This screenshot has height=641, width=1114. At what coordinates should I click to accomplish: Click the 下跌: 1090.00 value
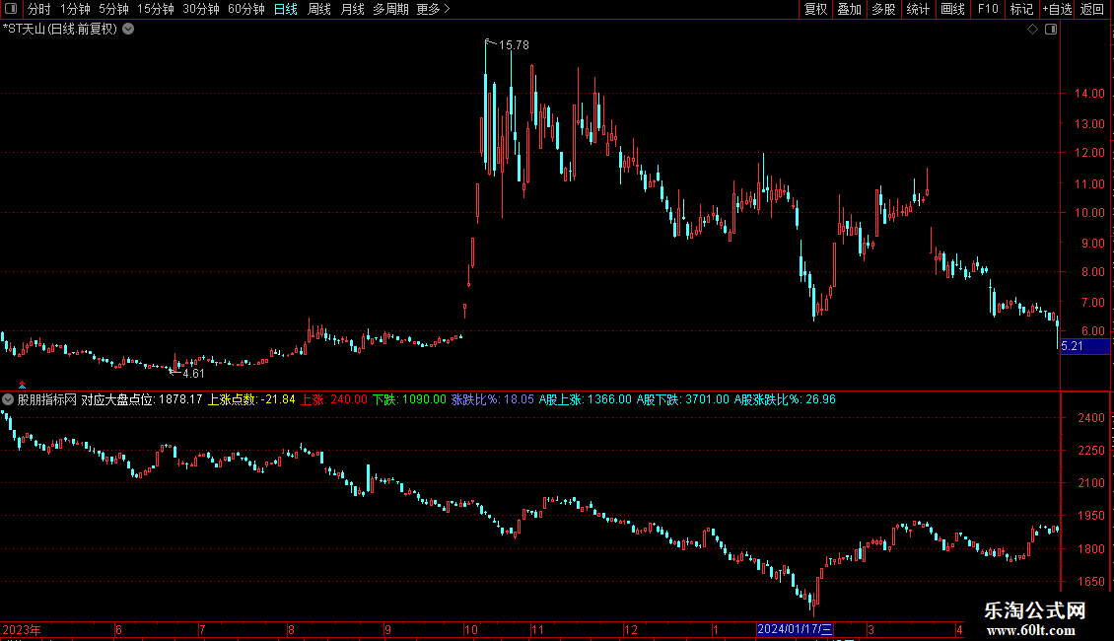pos(409,399)
